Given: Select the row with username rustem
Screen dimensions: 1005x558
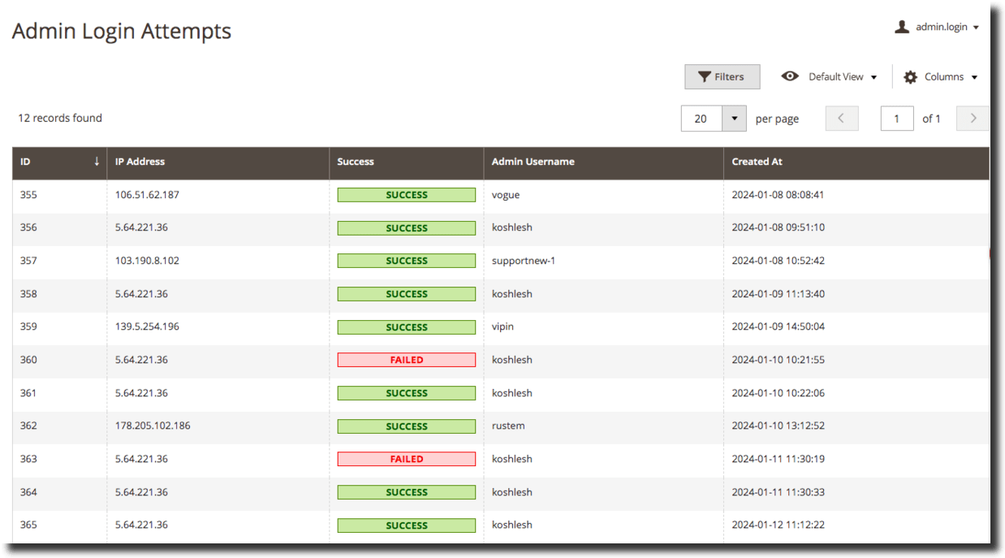Looking at the screenshot, I should tap(508, 426).
